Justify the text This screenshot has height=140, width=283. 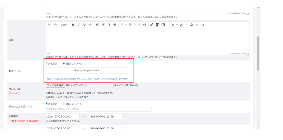click(115, 25)
